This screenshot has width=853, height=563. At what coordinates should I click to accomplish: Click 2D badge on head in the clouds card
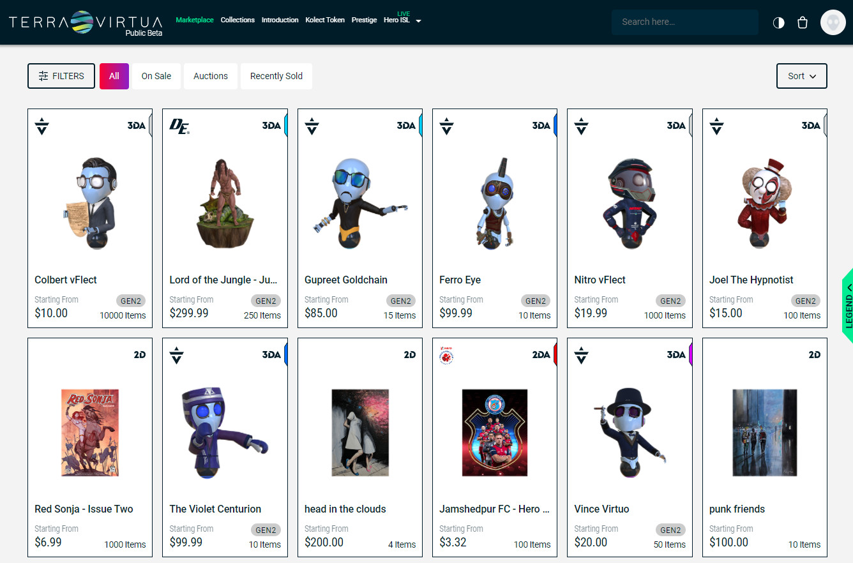click(x=410, y=355)
